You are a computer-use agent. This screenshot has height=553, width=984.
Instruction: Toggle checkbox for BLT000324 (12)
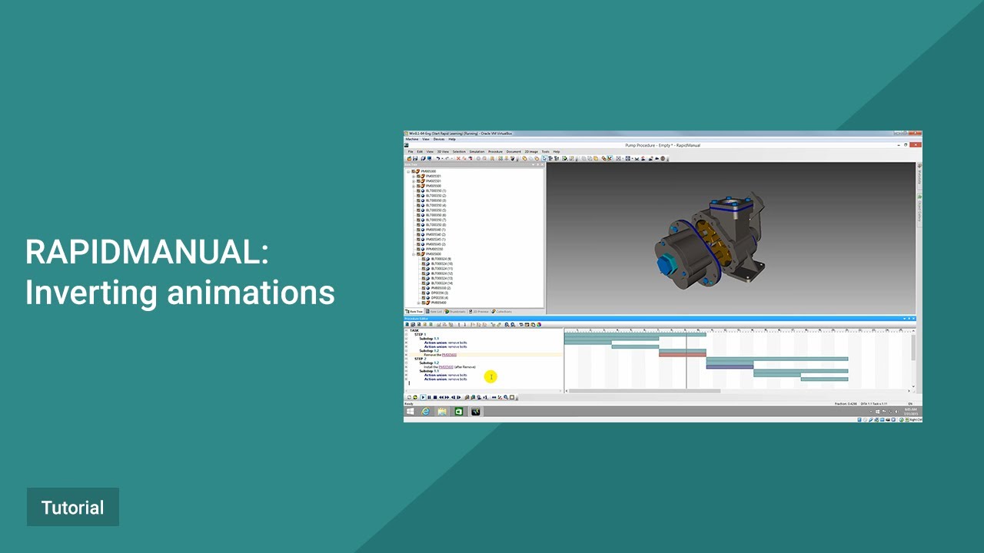(424, 273)
